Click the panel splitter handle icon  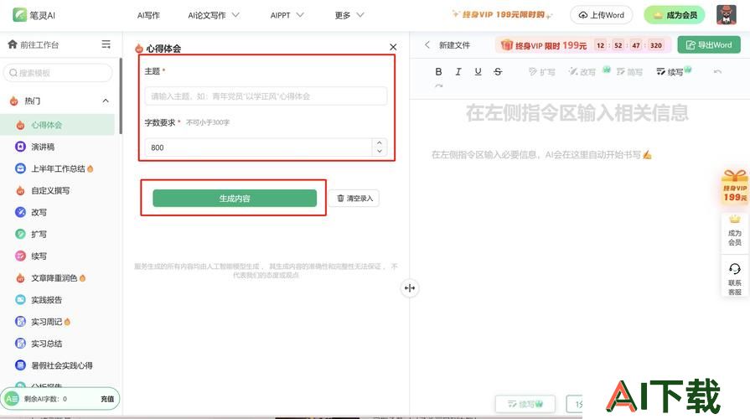tap(410, 288)
